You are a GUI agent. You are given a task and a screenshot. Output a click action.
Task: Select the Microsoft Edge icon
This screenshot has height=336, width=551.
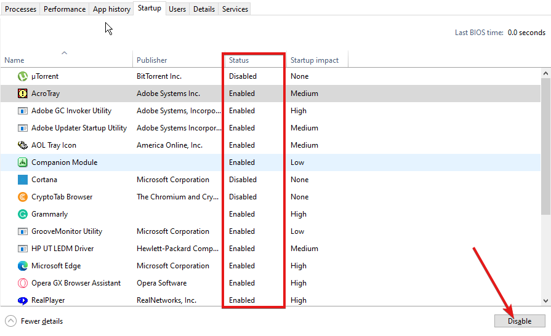[23, 266]
